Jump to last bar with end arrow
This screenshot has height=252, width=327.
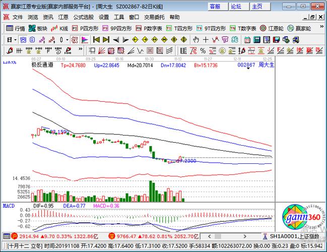[106, 40]
